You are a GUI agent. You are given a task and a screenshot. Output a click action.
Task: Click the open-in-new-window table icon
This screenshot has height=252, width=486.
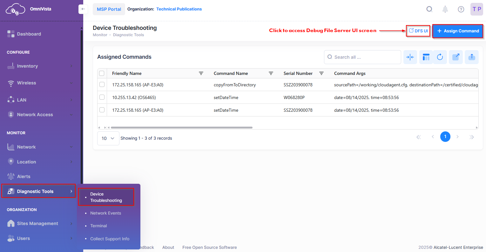(456, 57)
